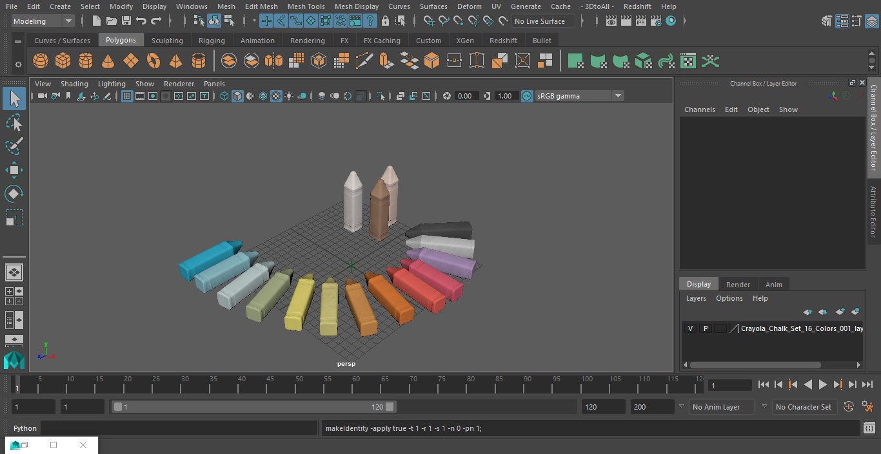Open the Mesh menu

(x=226, y=6)
